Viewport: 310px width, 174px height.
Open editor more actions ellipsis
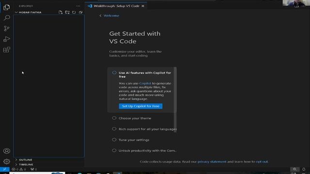tap(303, 6)
